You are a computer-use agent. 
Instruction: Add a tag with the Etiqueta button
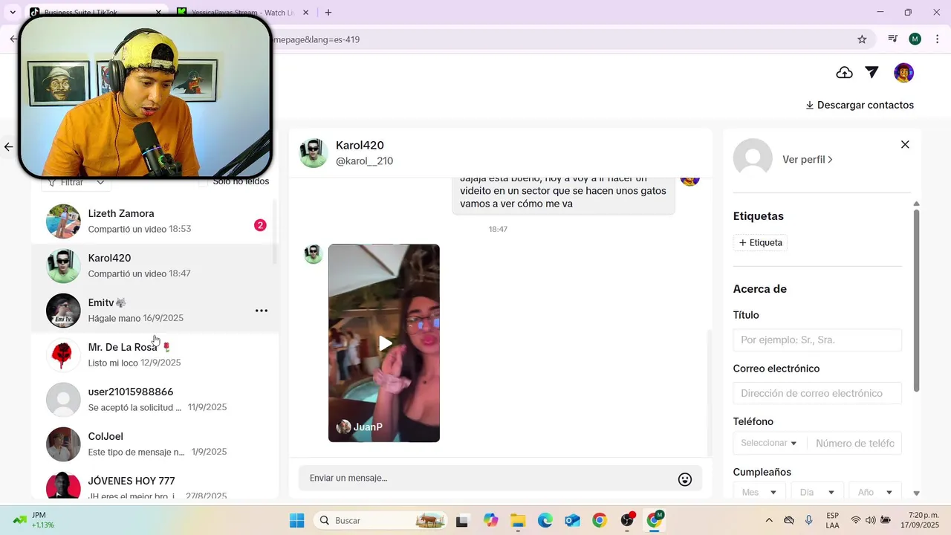coord(760,243)
